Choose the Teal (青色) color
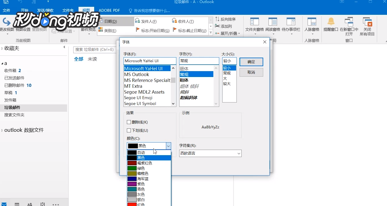This screenshot has width=387, height=206. (x=149, y=189)
